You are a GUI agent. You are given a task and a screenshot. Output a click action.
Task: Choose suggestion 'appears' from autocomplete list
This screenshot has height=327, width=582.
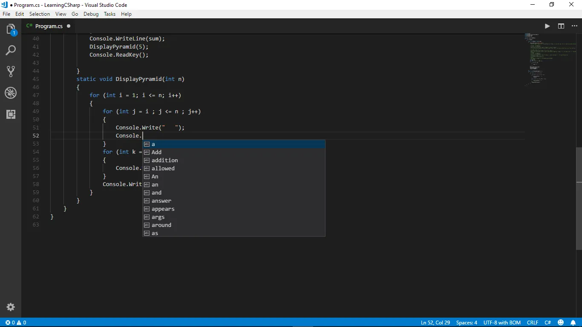[234, 209]
